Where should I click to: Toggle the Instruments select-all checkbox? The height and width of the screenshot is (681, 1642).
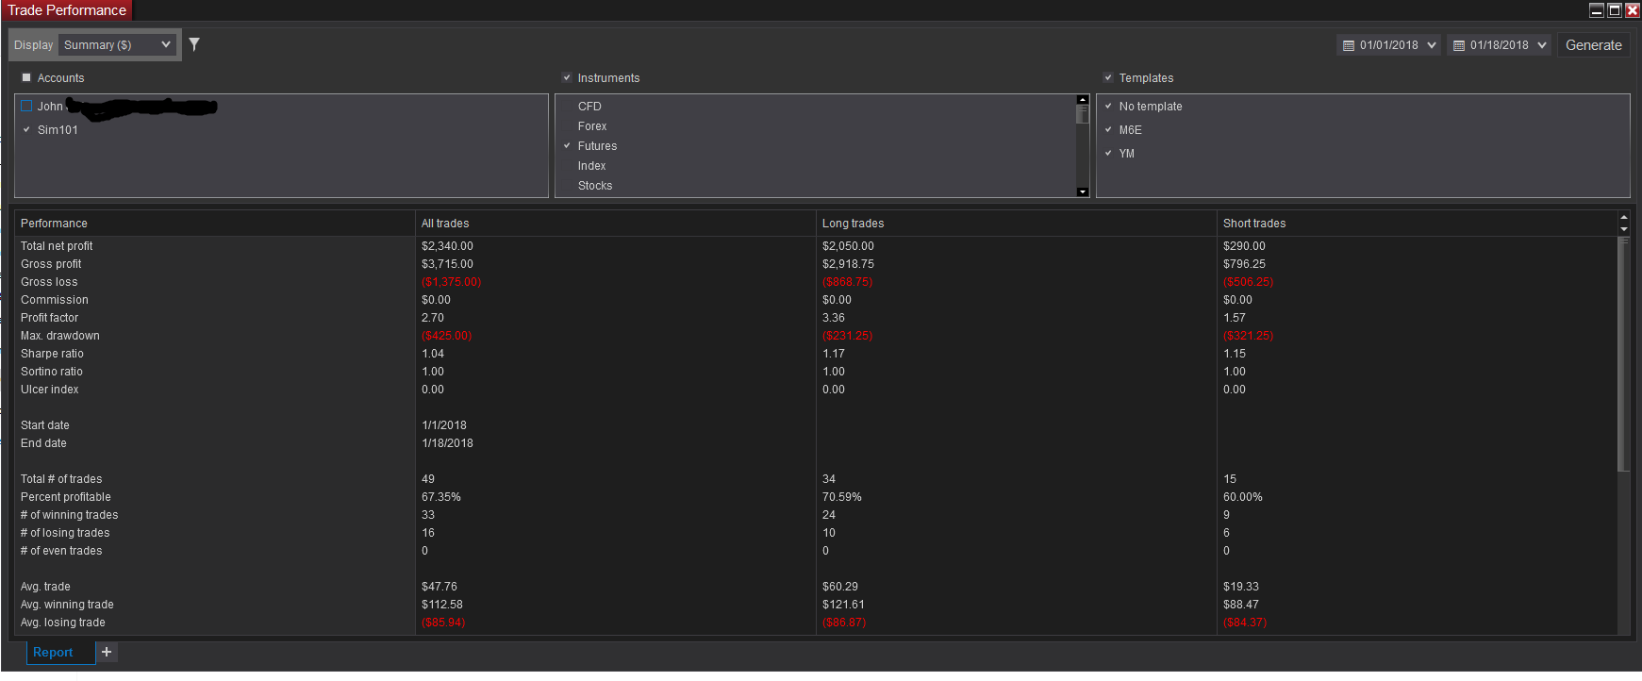pos(567,77)
